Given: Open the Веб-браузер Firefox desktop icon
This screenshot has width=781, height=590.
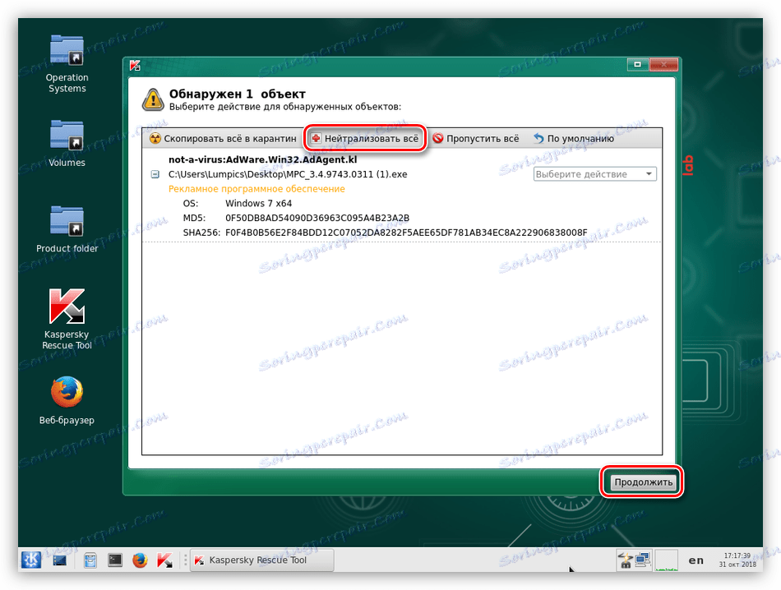Looking at the screenshot, I should 67,400.
